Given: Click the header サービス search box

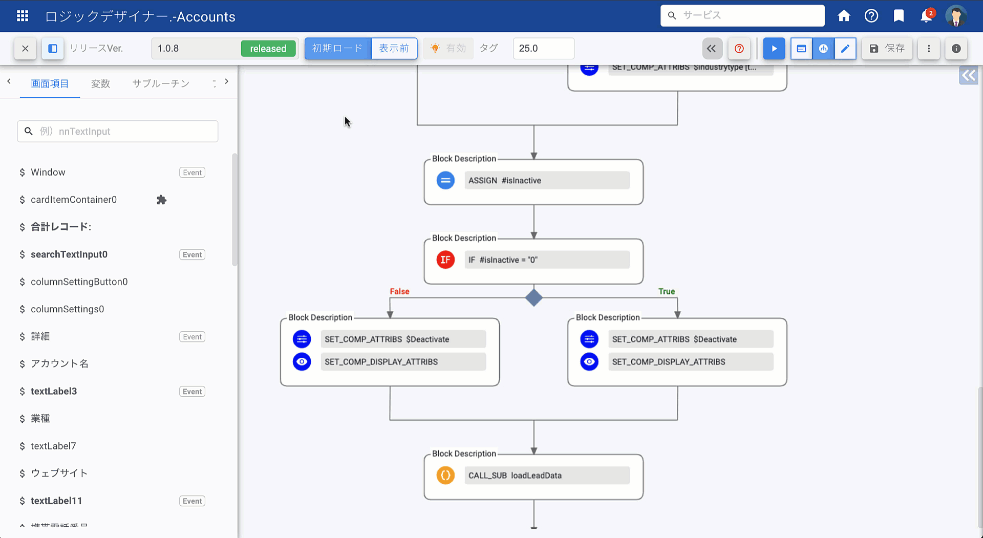Looking at the screenshot, I should tap(742, 15).
